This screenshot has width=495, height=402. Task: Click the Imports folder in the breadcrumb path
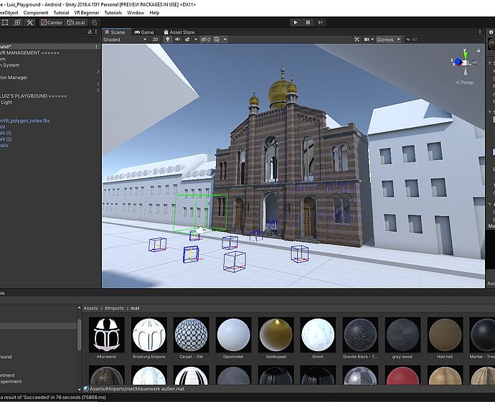pos(115,308)
